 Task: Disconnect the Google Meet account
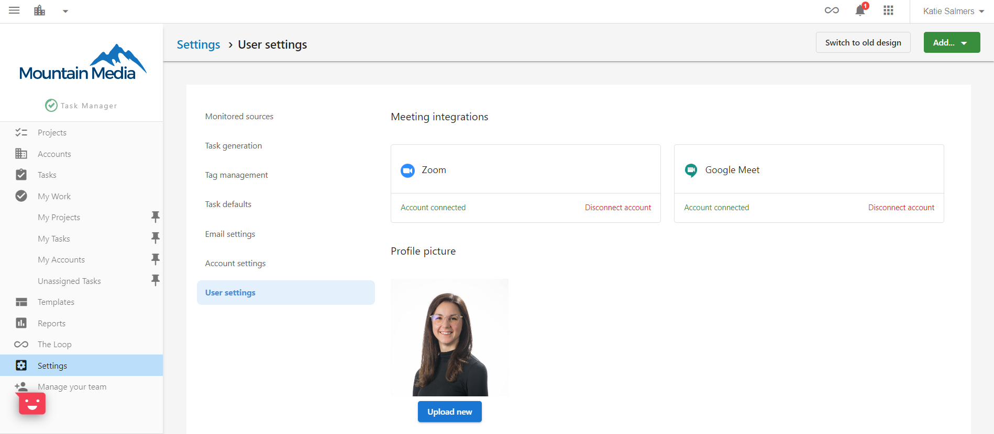[901, 208]
